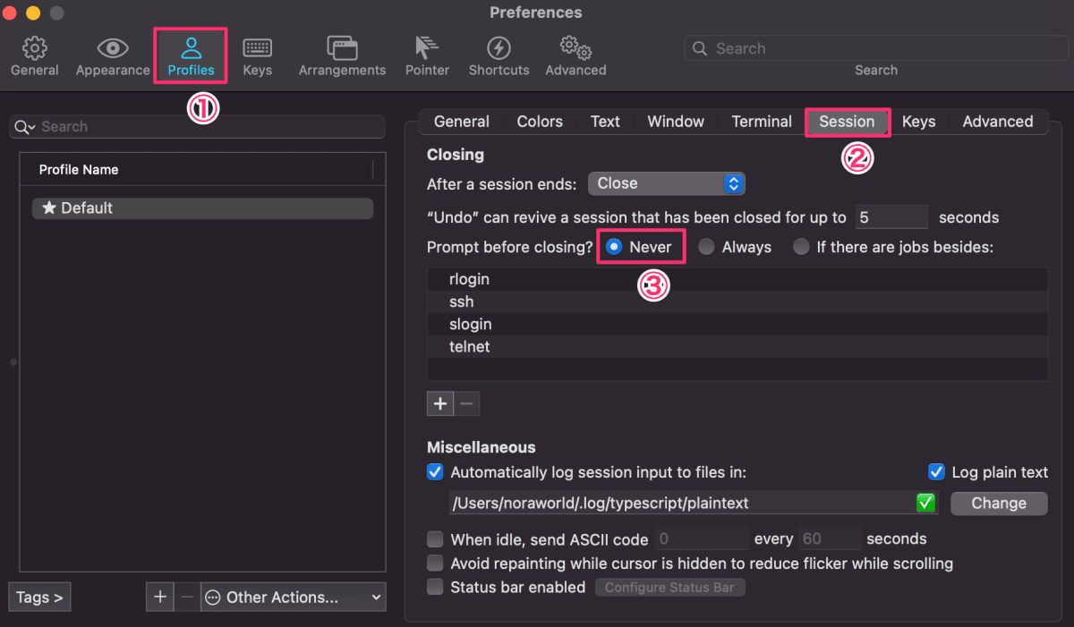Viewport: 1074px width, 627px height.
Task: Select If there are jobs besides option
Action: (801, 247)
